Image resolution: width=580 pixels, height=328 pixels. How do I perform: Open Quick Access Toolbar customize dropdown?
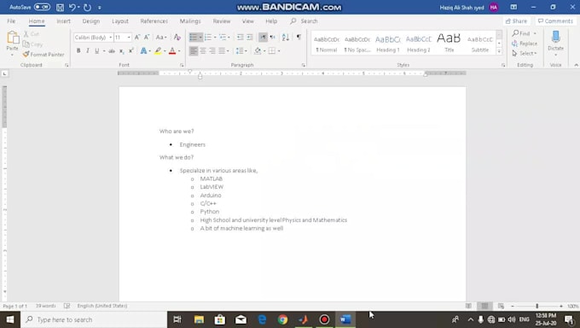click(x=100, y=8)
